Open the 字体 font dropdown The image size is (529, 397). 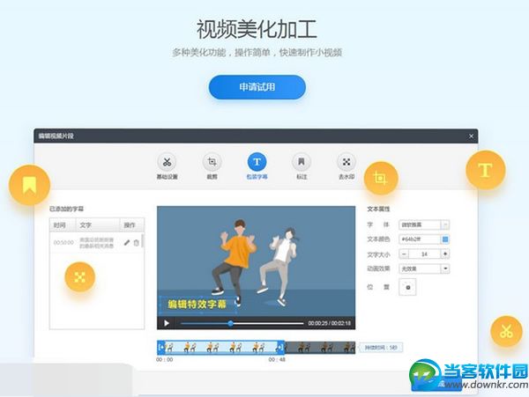pos(424,224)
